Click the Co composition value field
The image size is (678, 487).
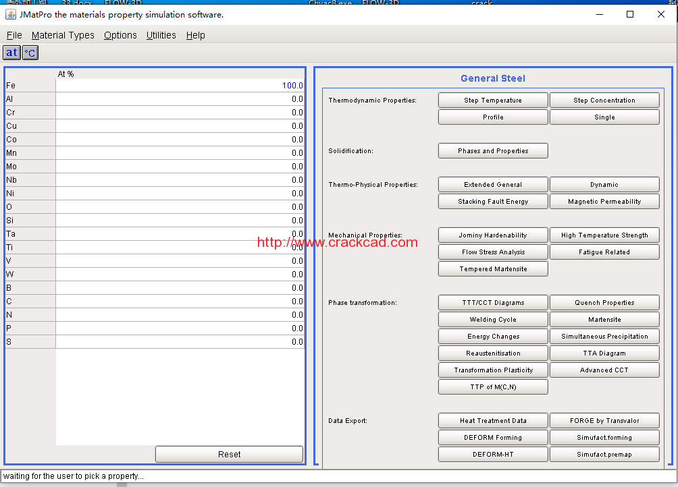click(180, 140)
